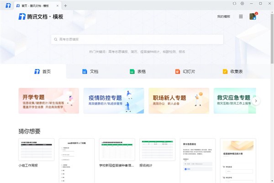The height and width of the screenshot is (183, 274).
Task: Click the orange slides icon beside 幻灯片
Action: pyautogui.click(x=178, y=71)
